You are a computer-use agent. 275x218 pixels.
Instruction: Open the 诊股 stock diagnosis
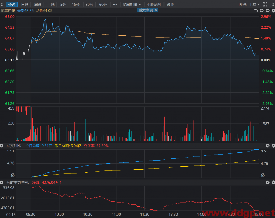tap(171, 5)
